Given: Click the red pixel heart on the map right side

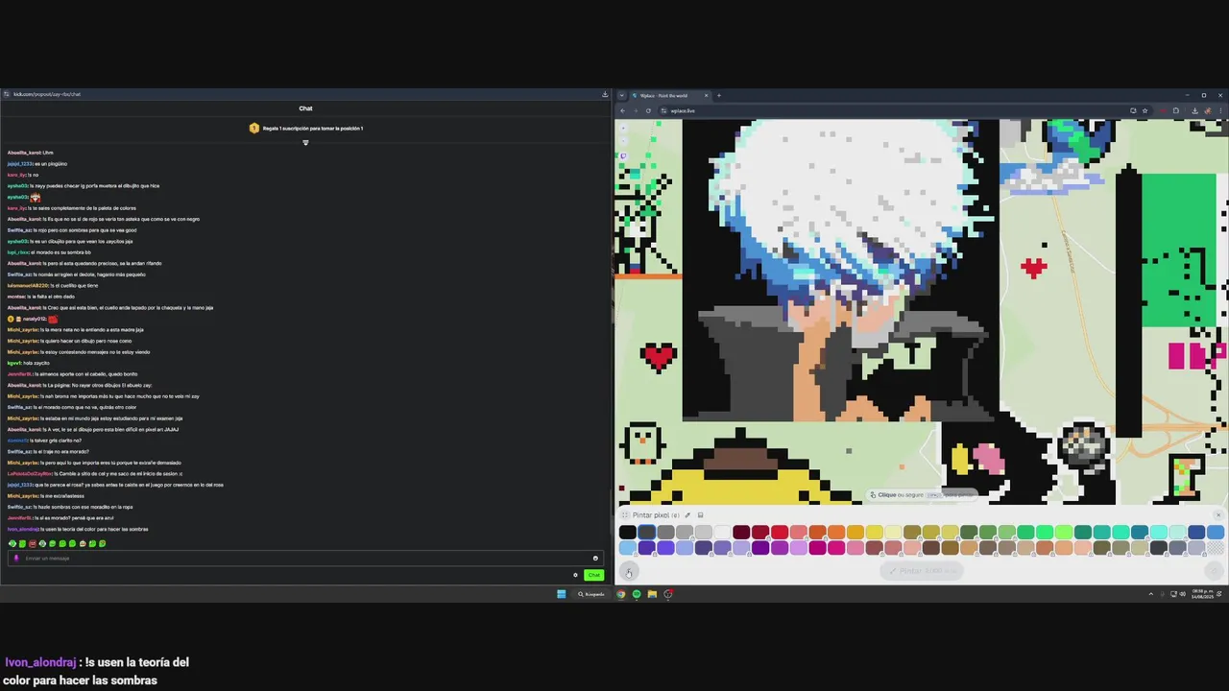Looking at the screenshot, I should pos(1034,268).
